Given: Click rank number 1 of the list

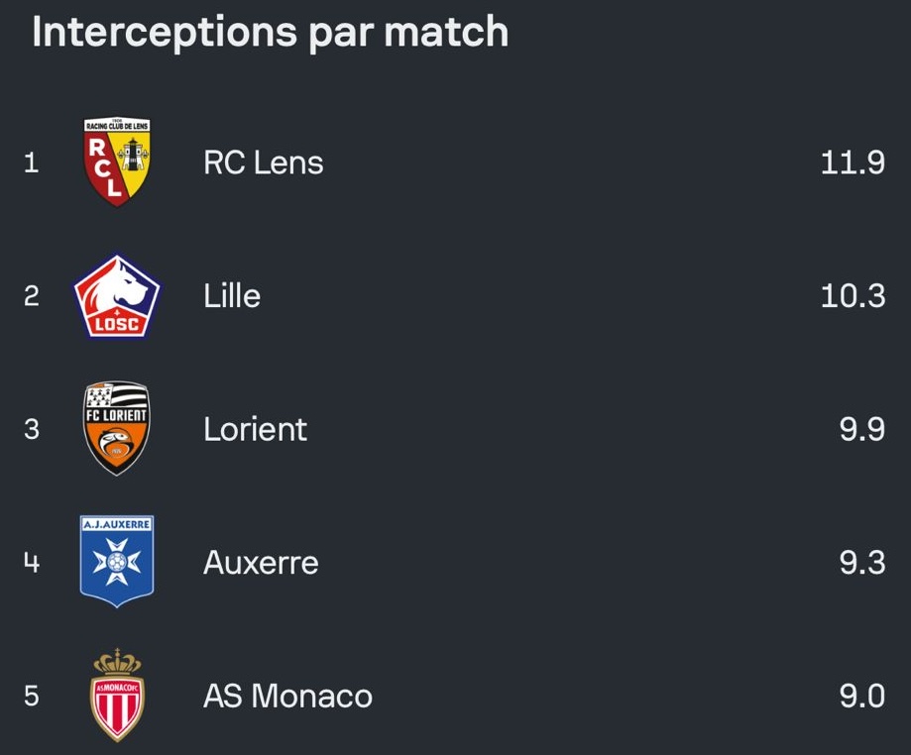Looking at the screenshot, I should [32, 162].
